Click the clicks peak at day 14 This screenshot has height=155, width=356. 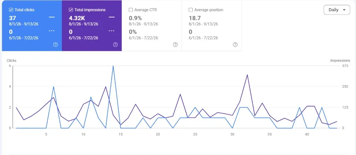point(113,66)
